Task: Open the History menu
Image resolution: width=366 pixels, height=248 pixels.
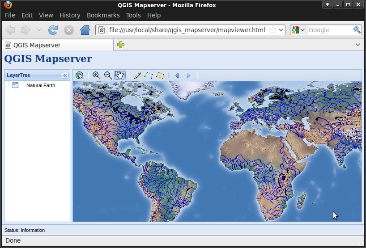Action: coord(70,15)
